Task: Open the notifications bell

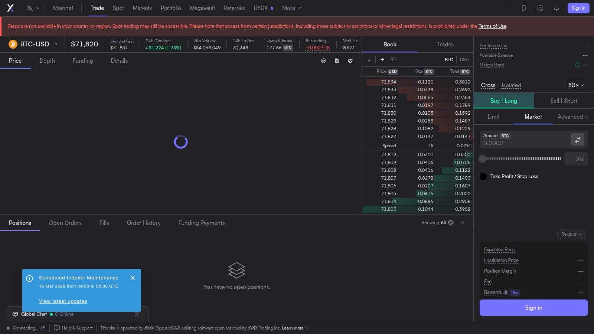Action: pos(557,8)
